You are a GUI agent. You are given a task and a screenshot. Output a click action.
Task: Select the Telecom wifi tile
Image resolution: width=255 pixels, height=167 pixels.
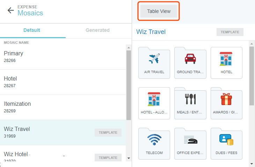click(x=154, y=143)
